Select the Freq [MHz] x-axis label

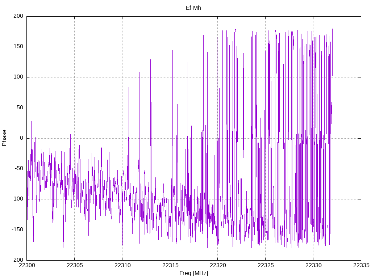point(193,273)
